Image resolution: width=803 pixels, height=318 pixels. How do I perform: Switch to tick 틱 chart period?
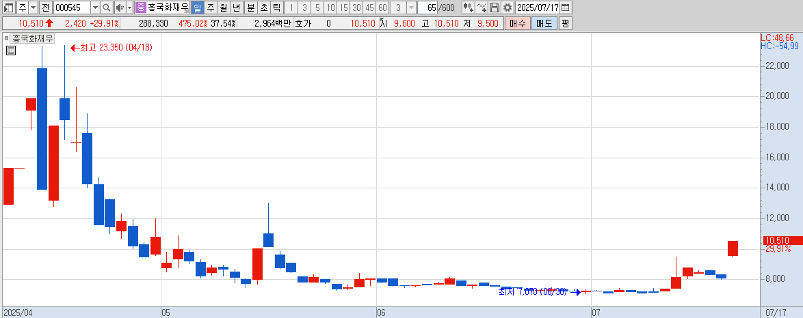[276, 8]
